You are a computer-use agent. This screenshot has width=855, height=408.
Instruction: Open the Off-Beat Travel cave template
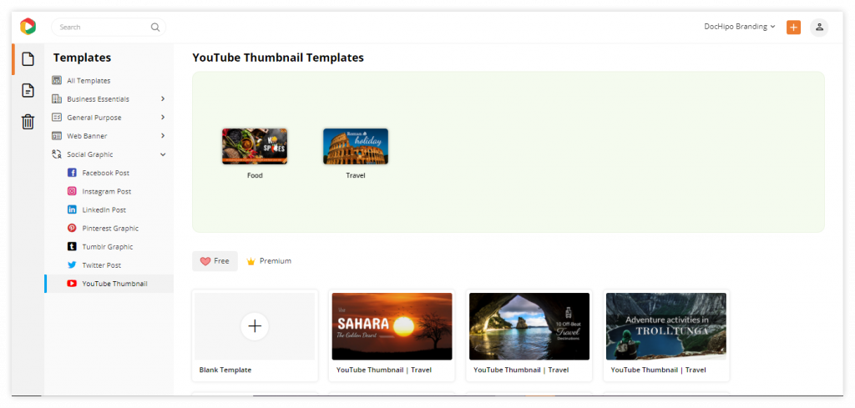pos(529,326)
